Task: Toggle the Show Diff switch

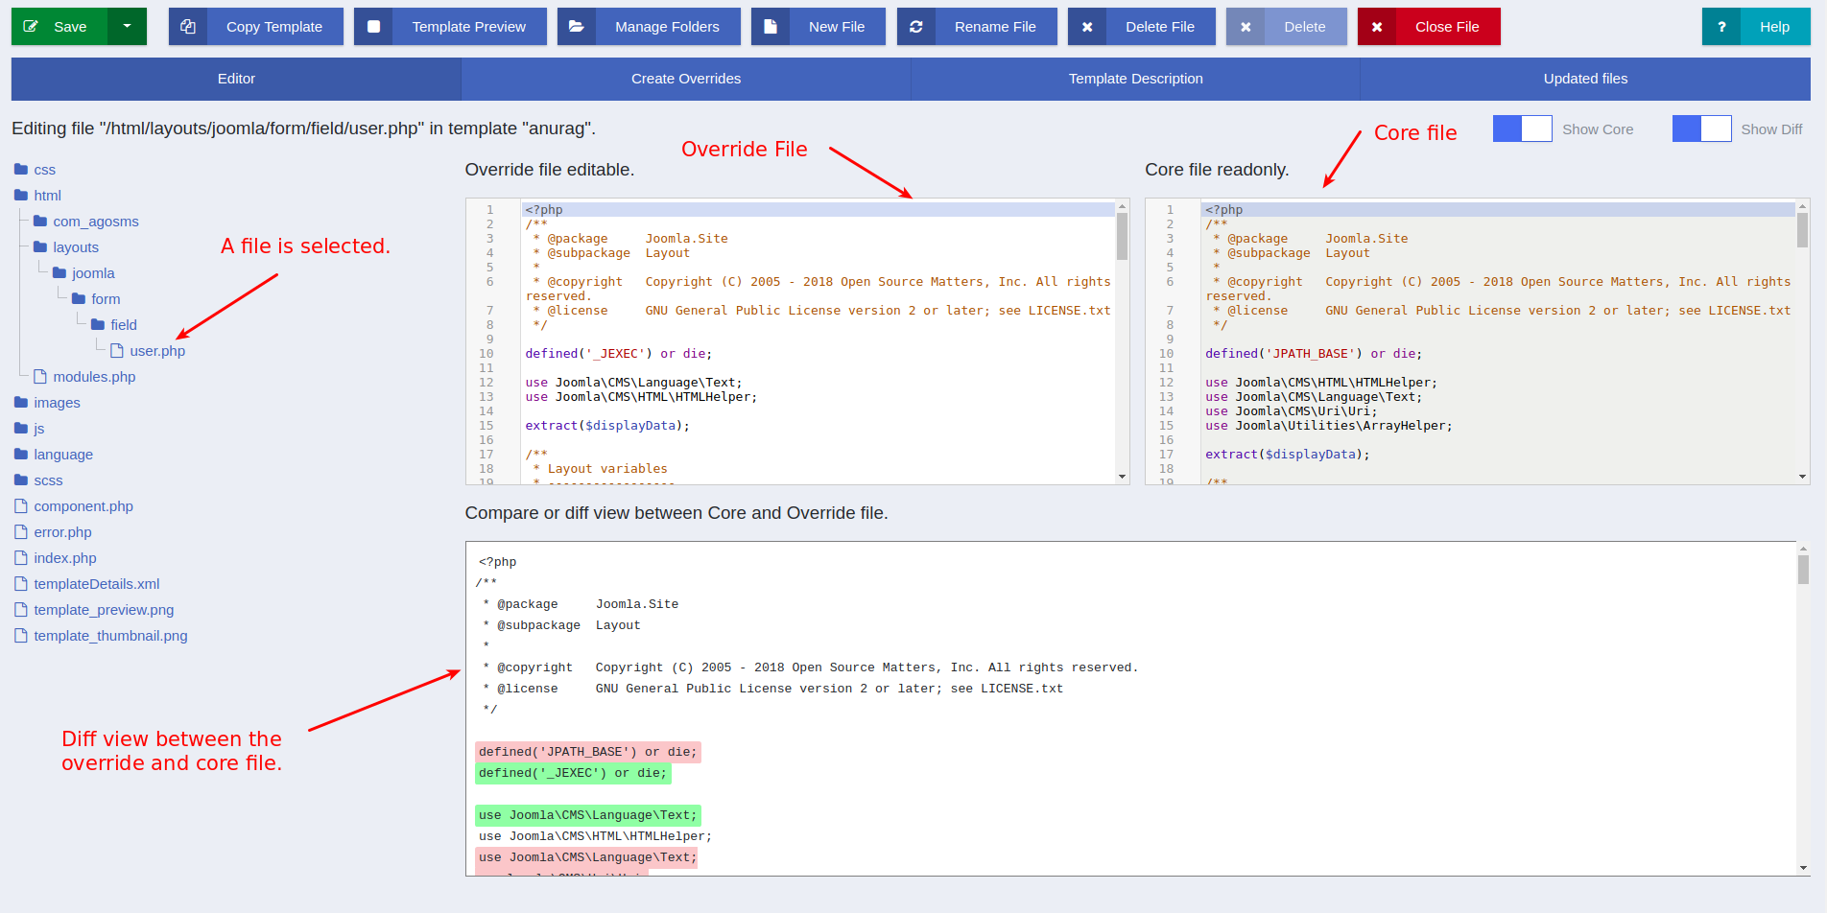Action: click(1701, 129)
